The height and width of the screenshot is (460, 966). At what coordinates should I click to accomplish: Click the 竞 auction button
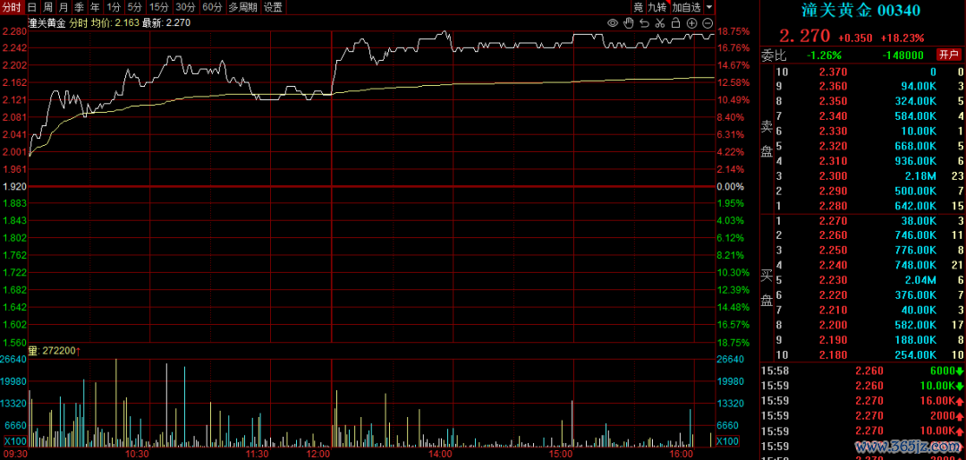click(x=638, y=7)
